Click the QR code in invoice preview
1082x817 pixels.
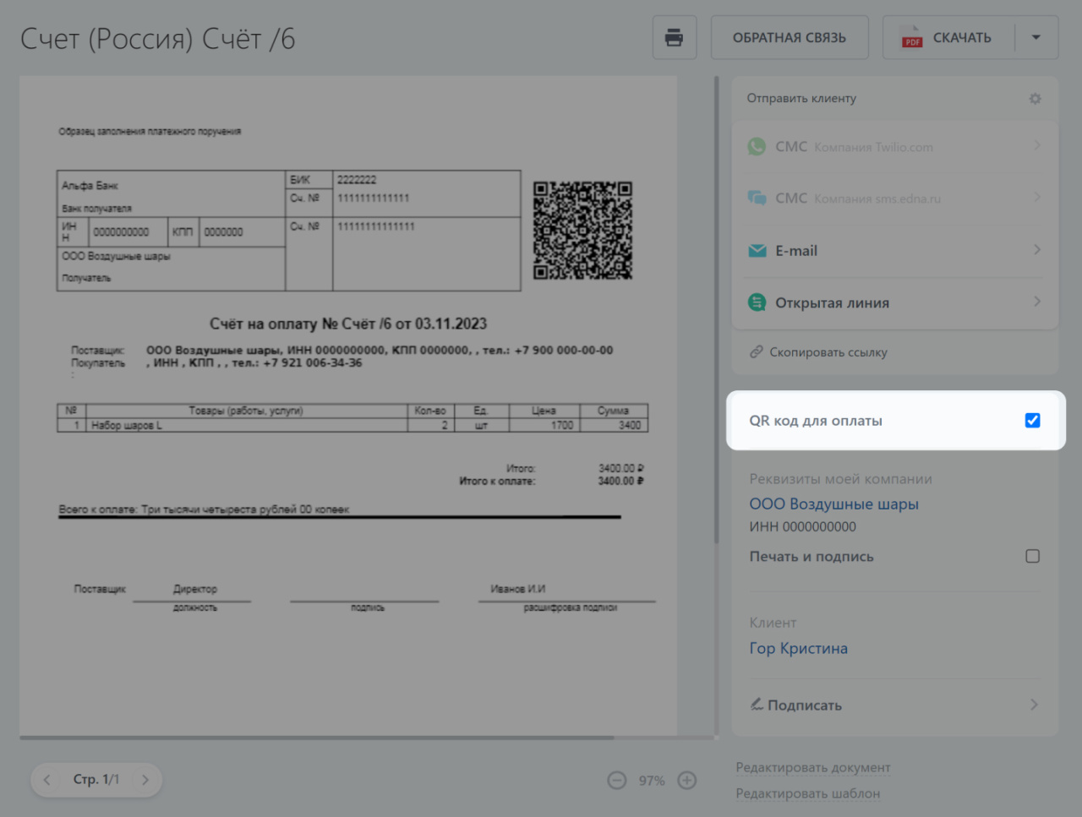tap(582, 230)
